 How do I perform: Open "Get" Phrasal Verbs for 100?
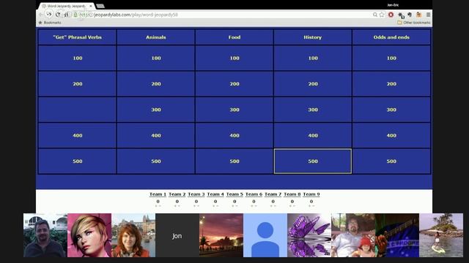click(x=77, y=58)
